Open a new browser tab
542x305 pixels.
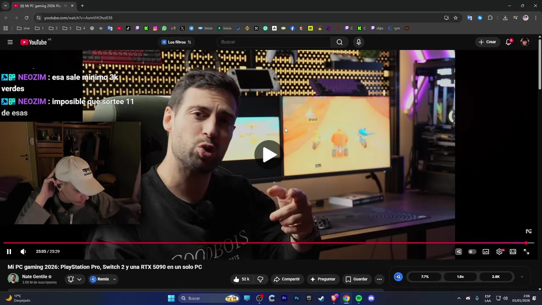click(82, 6)
